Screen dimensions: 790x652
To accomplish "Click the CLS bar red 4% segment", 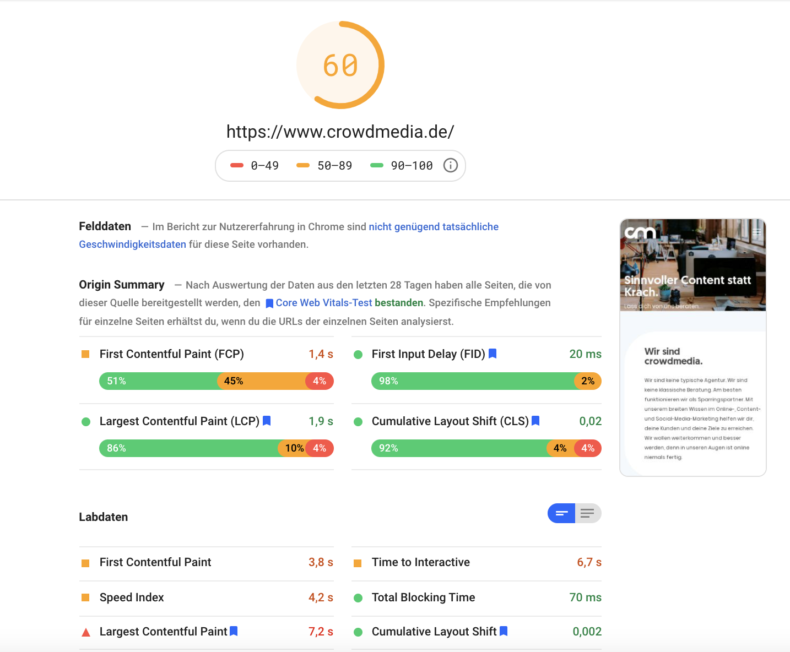I will coord(588,448).
